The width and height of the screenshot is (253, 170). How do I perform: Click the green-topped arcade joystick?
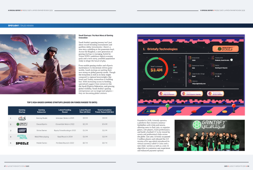pyautogui.click(x=168, y=108)
